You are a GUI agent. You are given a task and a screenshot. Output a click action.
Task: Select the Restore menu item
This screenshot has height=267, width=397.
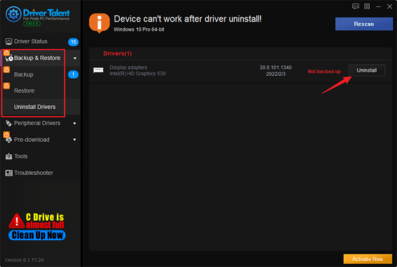pyautogui.click(x=24, y=91)
